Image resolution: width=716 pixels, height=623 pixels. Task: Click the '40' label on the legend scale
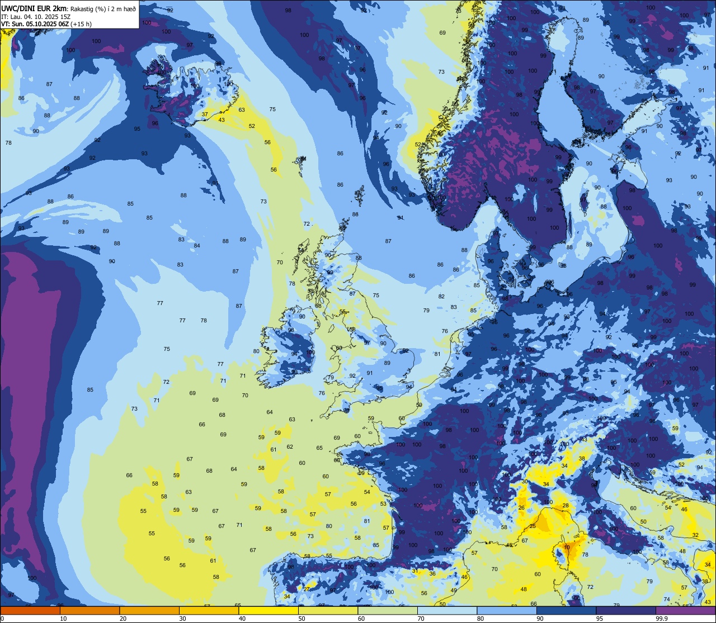coord(242,619)
